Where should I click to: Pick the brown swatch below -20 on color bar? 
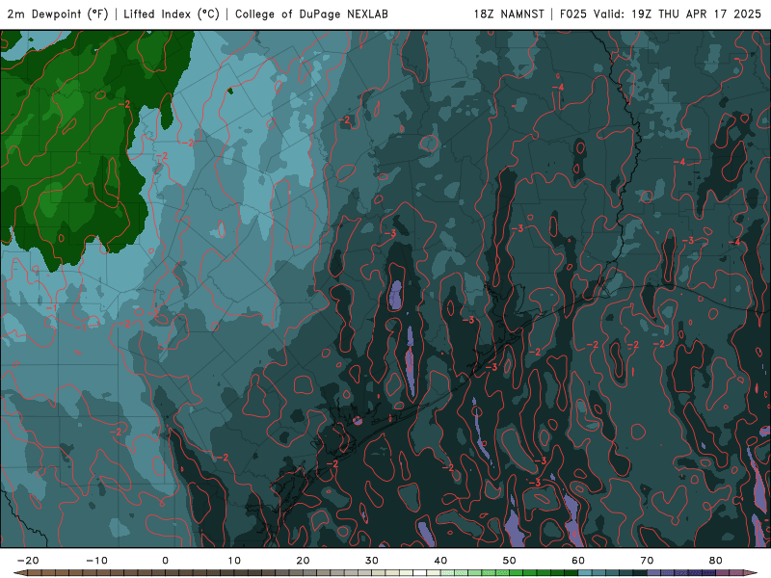(x=35, y=572)
